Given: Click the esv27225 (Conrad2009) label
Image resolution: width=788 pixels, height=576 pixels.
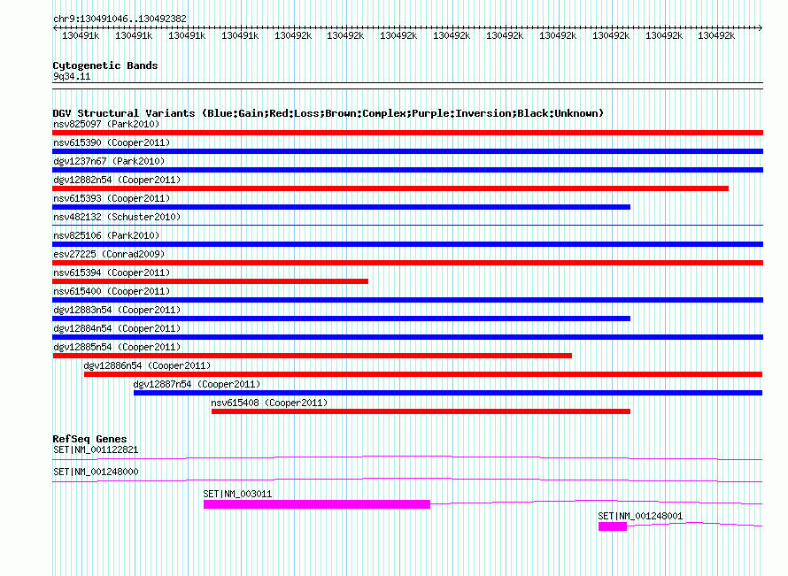Looking at the screenshot, I should click(109, 254).
